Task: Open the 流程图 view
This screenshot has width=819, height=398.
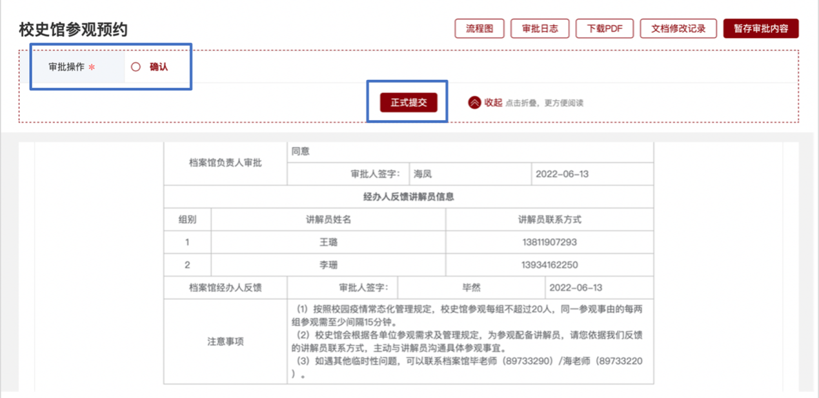Action: (x=480, y=29)
